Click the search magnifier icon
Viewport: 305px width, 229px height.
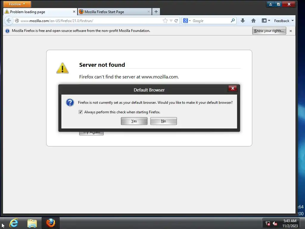233,21
